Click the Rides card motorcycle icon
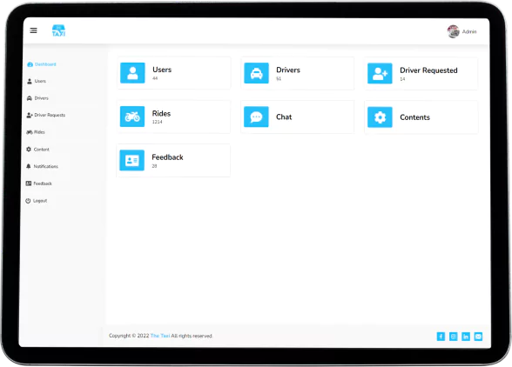This screenshot has height=367, width=512. click(132, 117)
